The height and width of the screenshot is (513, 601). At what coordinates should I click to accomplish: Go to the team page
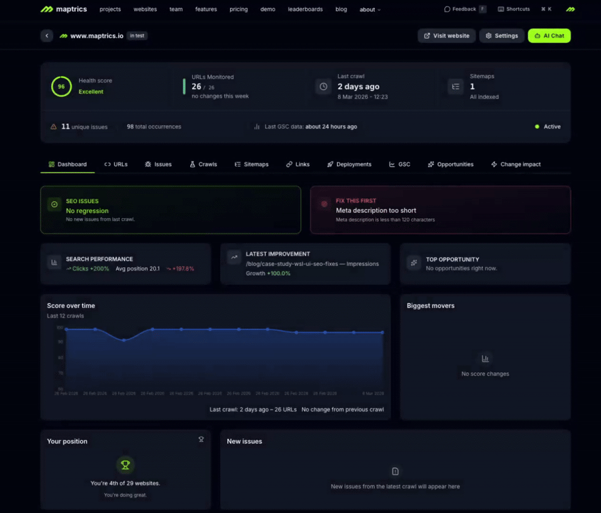tap(176, 9)
